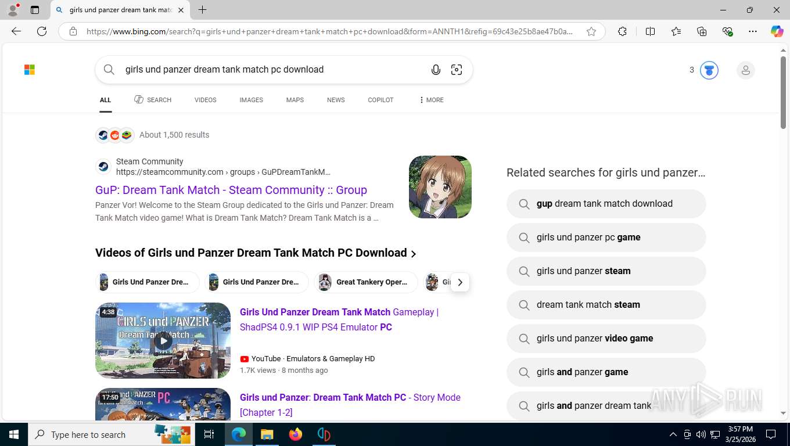Open the 17:50 Story Mode video thumbnail

(163, 404)
